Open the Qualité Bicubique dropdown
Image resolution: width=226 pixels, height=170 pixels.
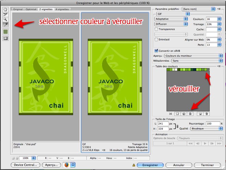click(206, 128)
